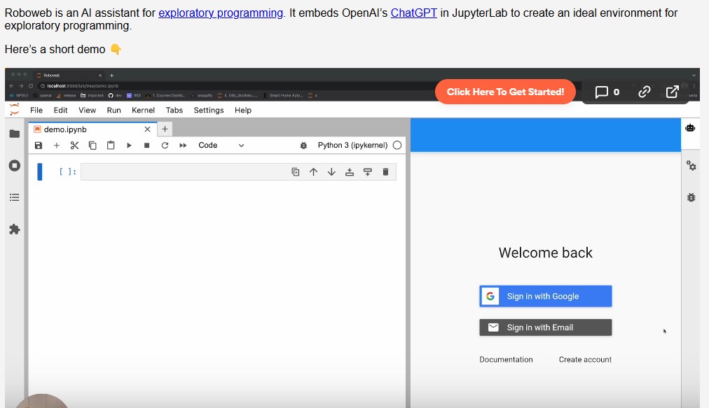Open property inspector gears icon
Image resolution: width=709 pixels, height=408 pixels.
click(691, 165)
